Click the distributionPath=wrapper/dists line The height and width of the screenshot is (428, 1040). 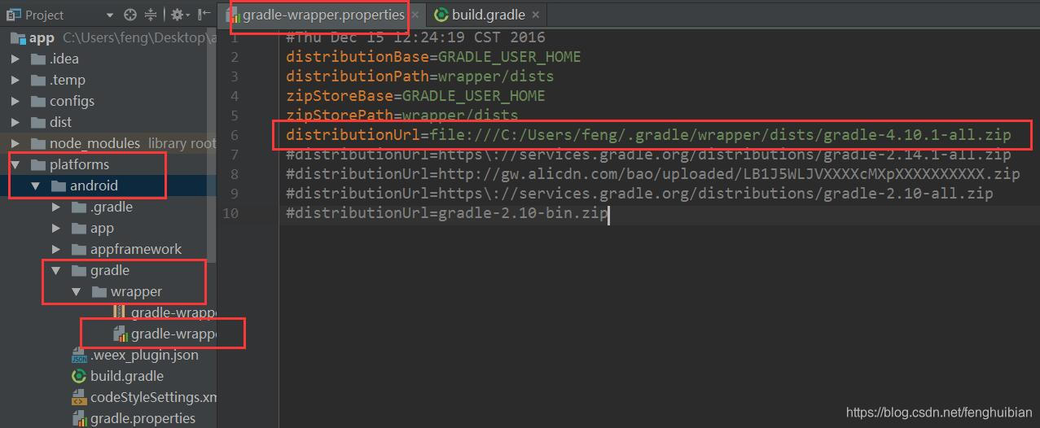click(x=419, y=76)
